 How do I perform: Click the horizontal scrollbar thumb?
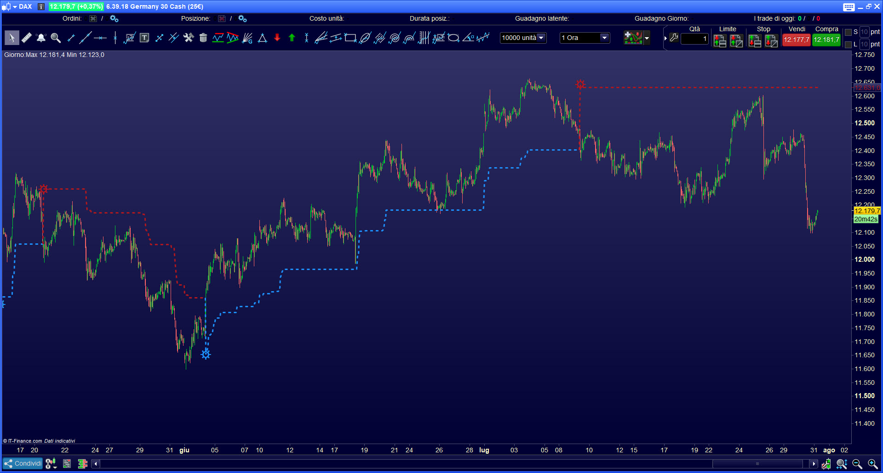757,464
